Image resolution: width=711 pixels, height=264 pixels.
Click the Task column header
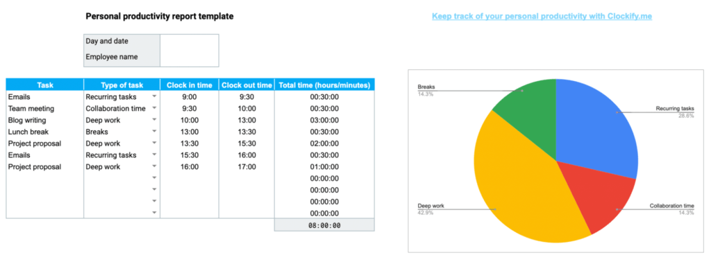click(x=45, y=85)
